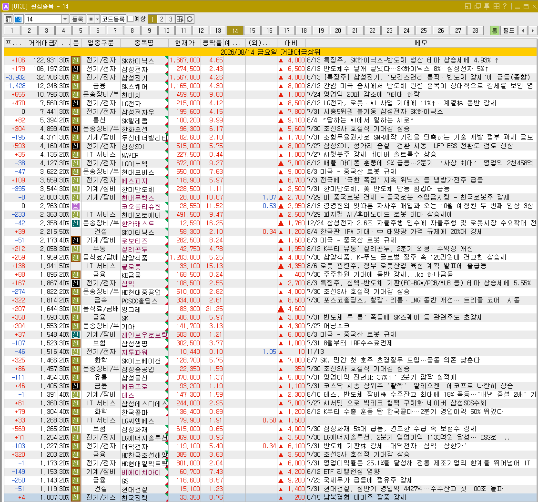The width and height of the screenshot is (538, 502).
Task: Open the group 14 combo box dropdown
Action: [65, 19]
